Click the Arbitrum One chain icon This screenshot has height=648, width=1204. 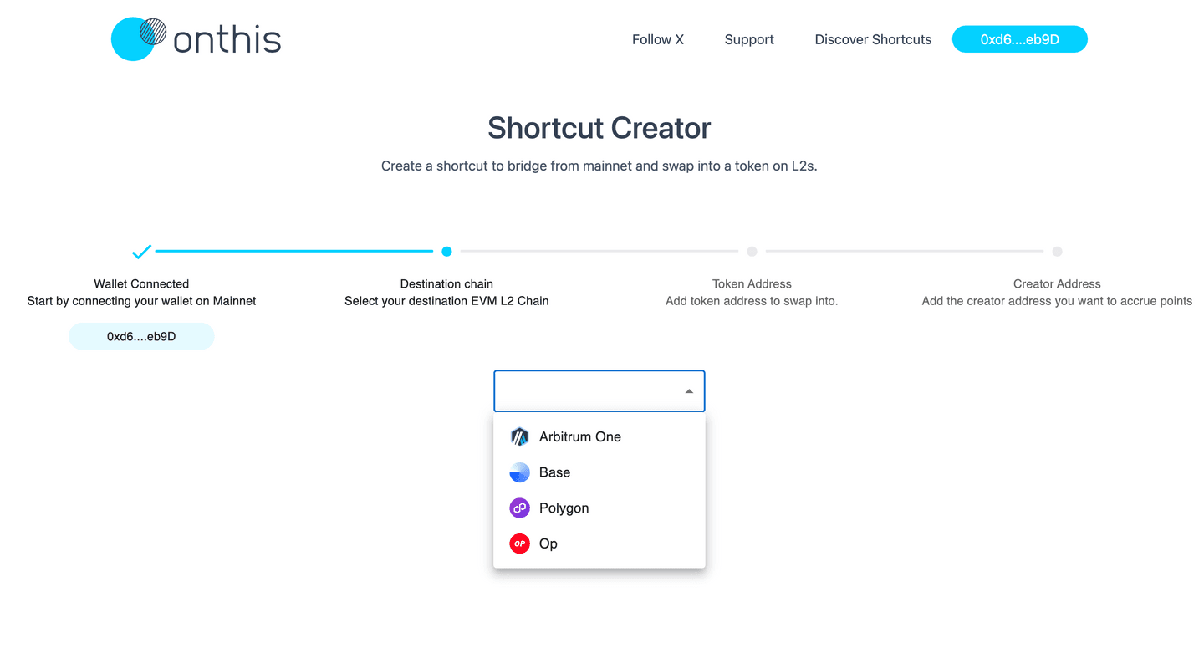pos(519,436)
